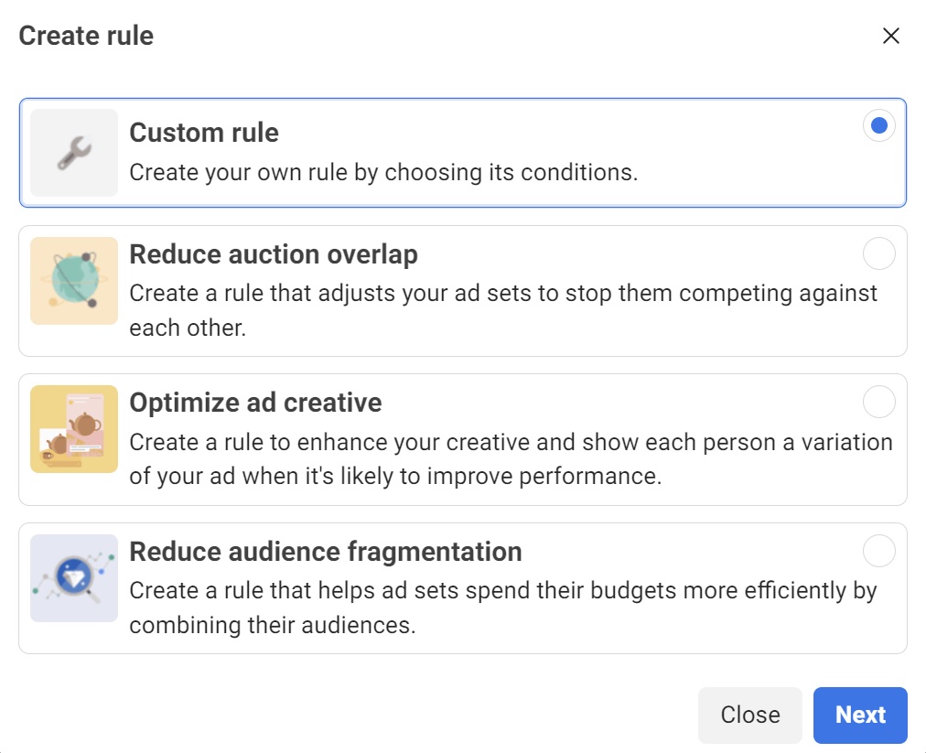Click the Close button

click(x=750, y=715)
